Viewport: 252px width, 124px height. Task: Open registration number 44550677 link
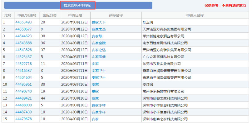(24, 29)
